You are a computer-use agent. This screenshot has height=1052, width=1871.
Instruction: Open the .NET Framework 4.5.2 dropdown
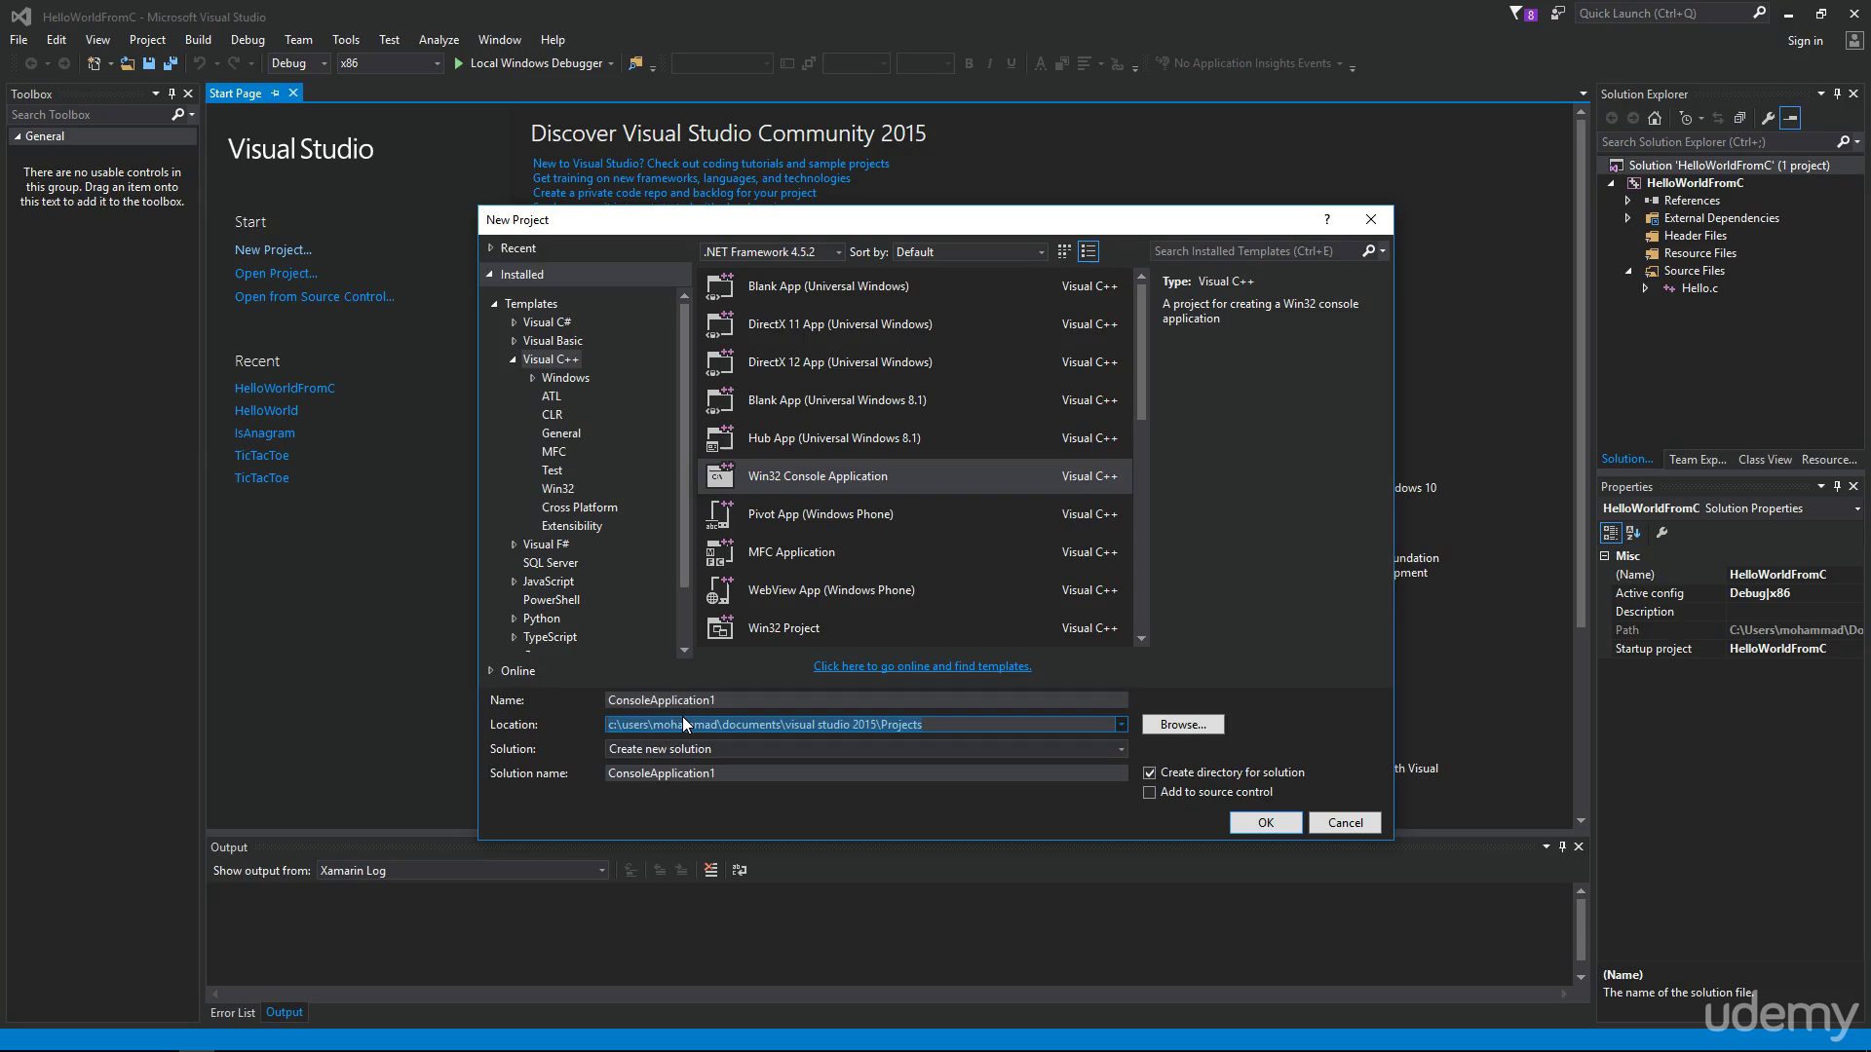pyautogui.click(x=773, y=252)
